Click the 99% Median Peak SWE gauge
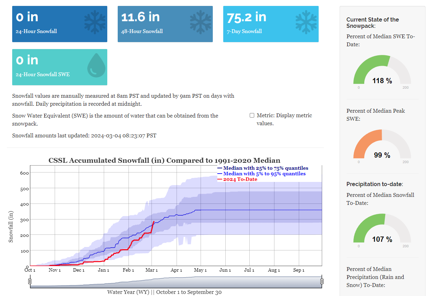Screen dimensions: 428x296 click(x=382, y=145)
